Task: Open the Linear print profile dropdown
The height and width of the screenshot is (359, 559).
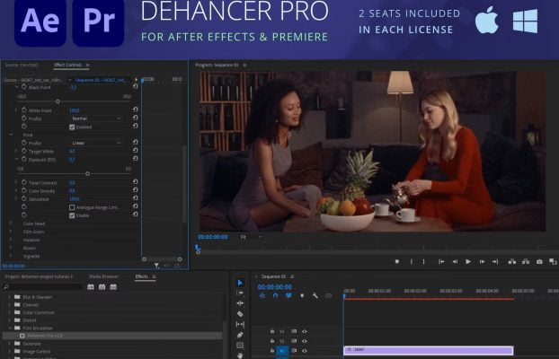Action: (x=95, y=143)
